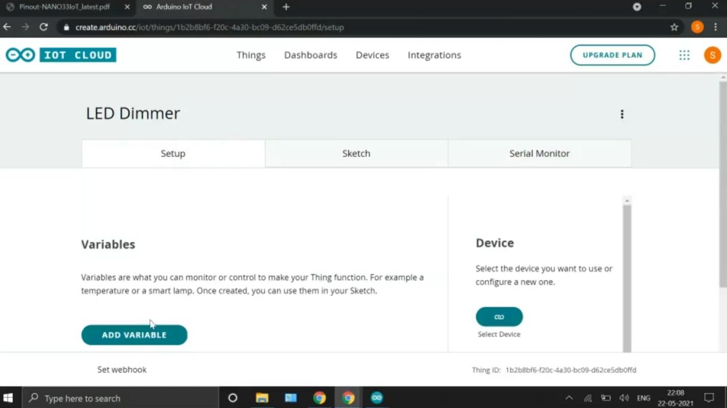Open Cortana from the taskbar

[232, 398]
